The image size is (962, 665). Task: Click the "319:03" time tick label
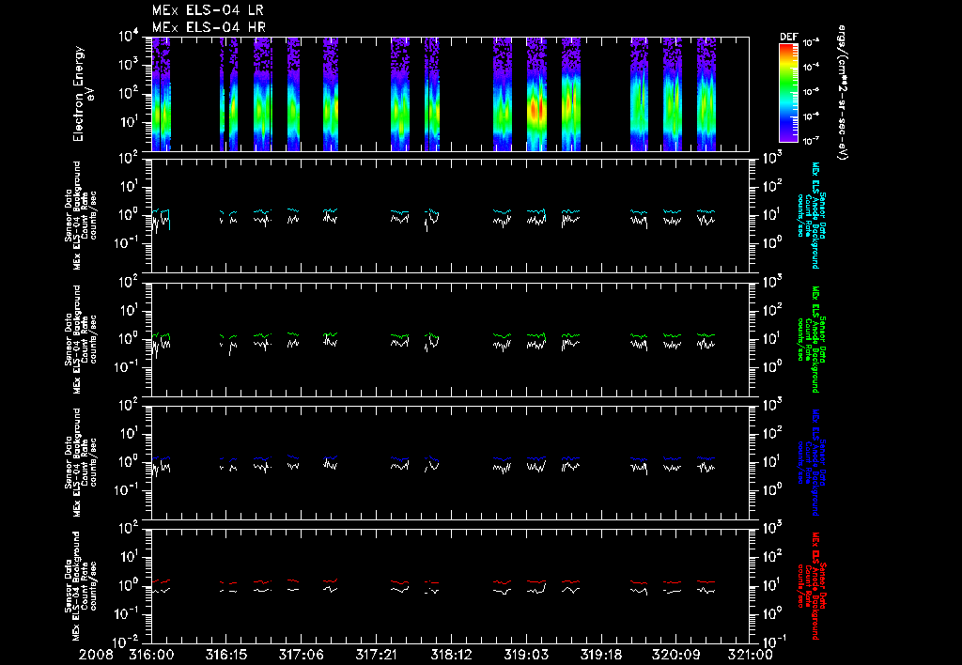point(526,656)
